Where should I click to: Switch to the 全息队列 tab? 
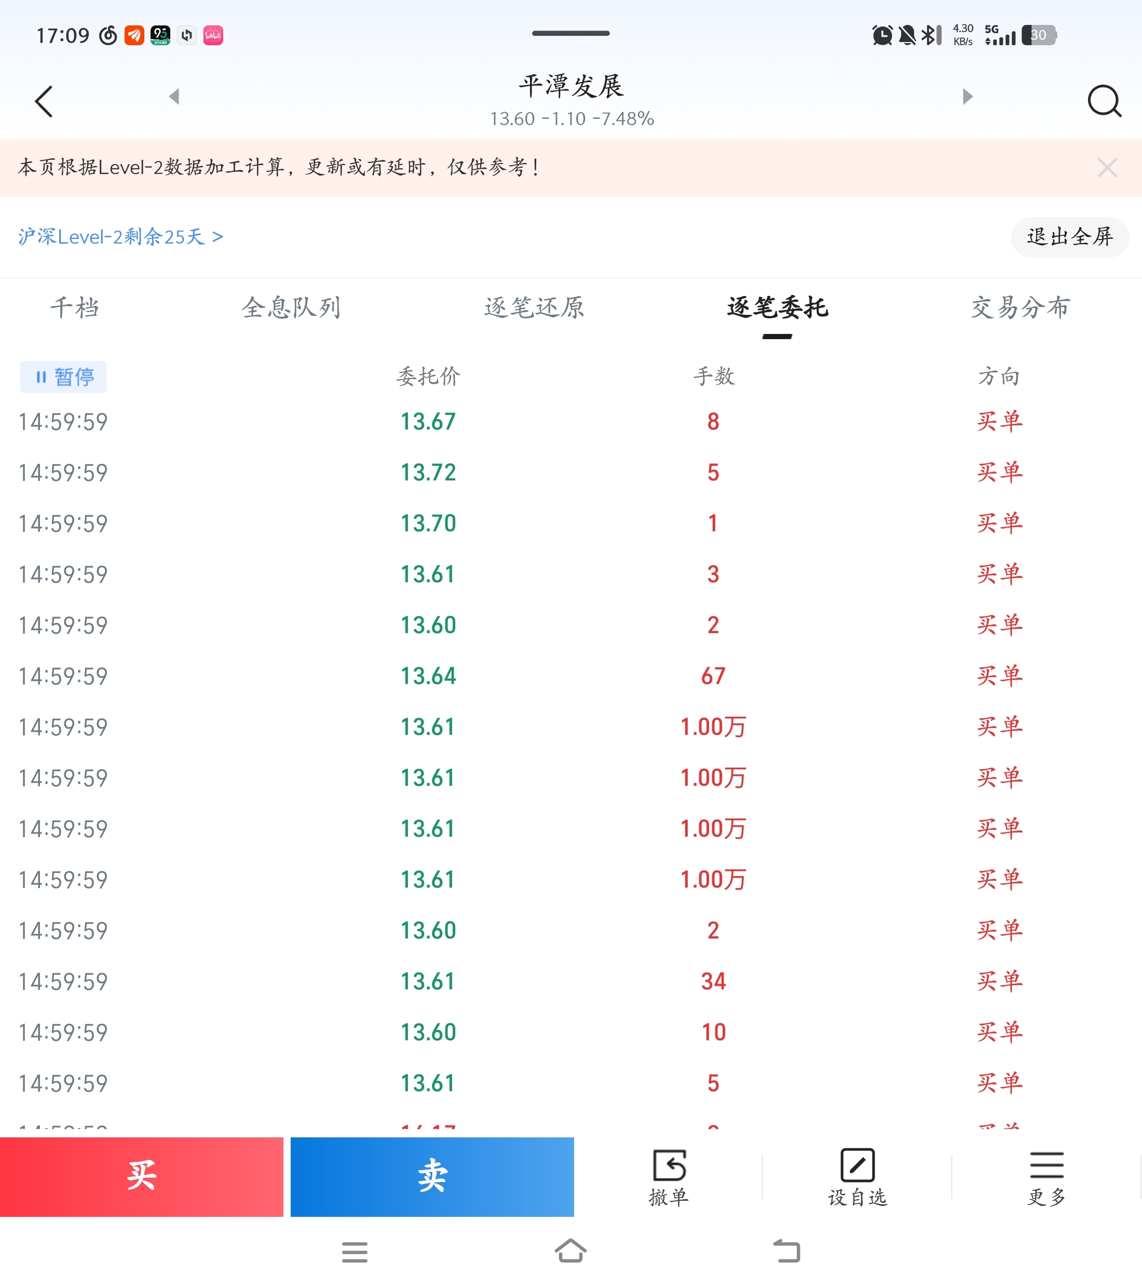(x=291, y=307)
